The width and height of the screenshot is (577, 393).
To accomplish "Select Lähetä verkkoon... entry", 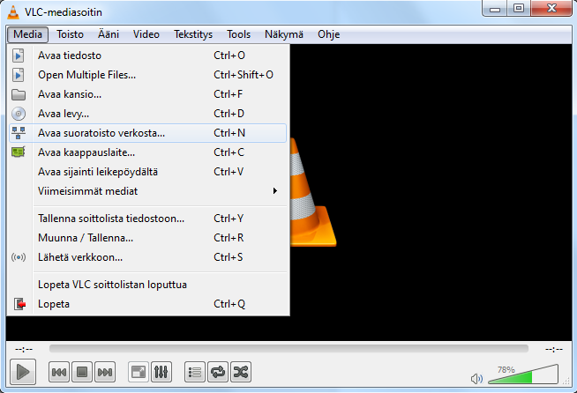I will 147,257.
